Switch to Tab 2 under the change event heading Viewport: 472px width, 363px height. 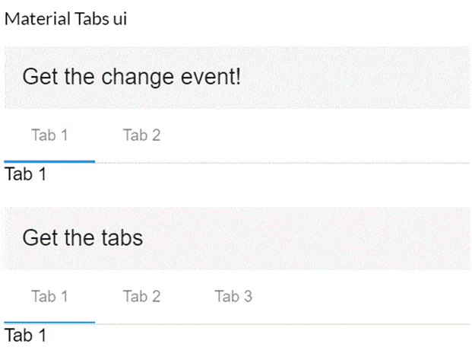[141, 135]
